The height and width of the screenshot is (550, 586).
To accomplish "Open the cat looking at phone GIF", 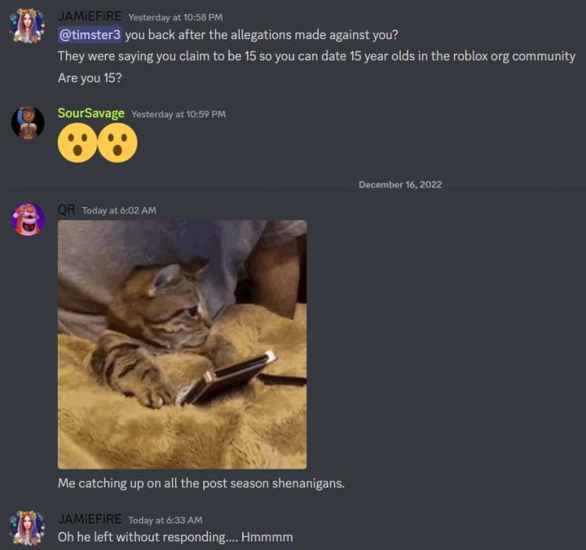I will [x=182, y=345].
